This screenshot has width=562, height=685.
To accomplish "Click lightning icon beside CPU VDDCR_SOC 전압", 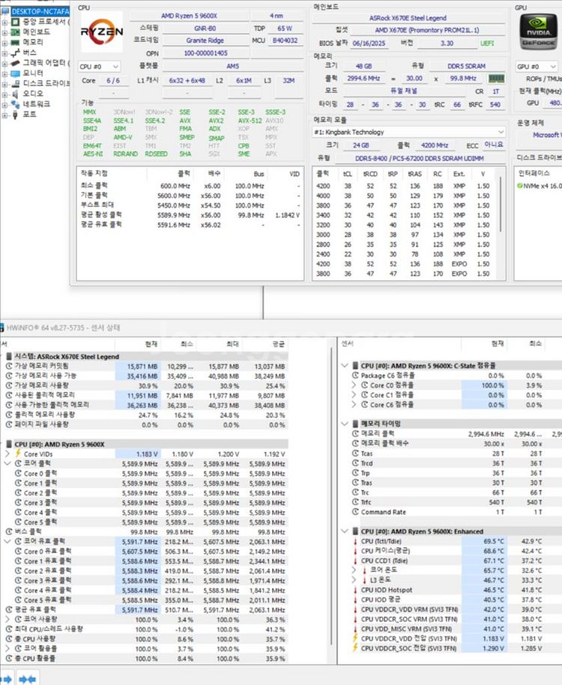I will click(x=355, y=648).
